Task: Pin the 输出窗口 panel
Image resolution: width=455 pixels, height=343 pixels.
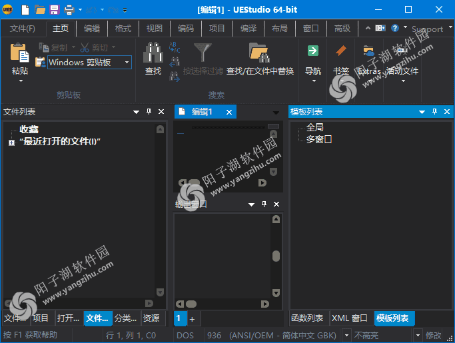Action: (264, 204)
